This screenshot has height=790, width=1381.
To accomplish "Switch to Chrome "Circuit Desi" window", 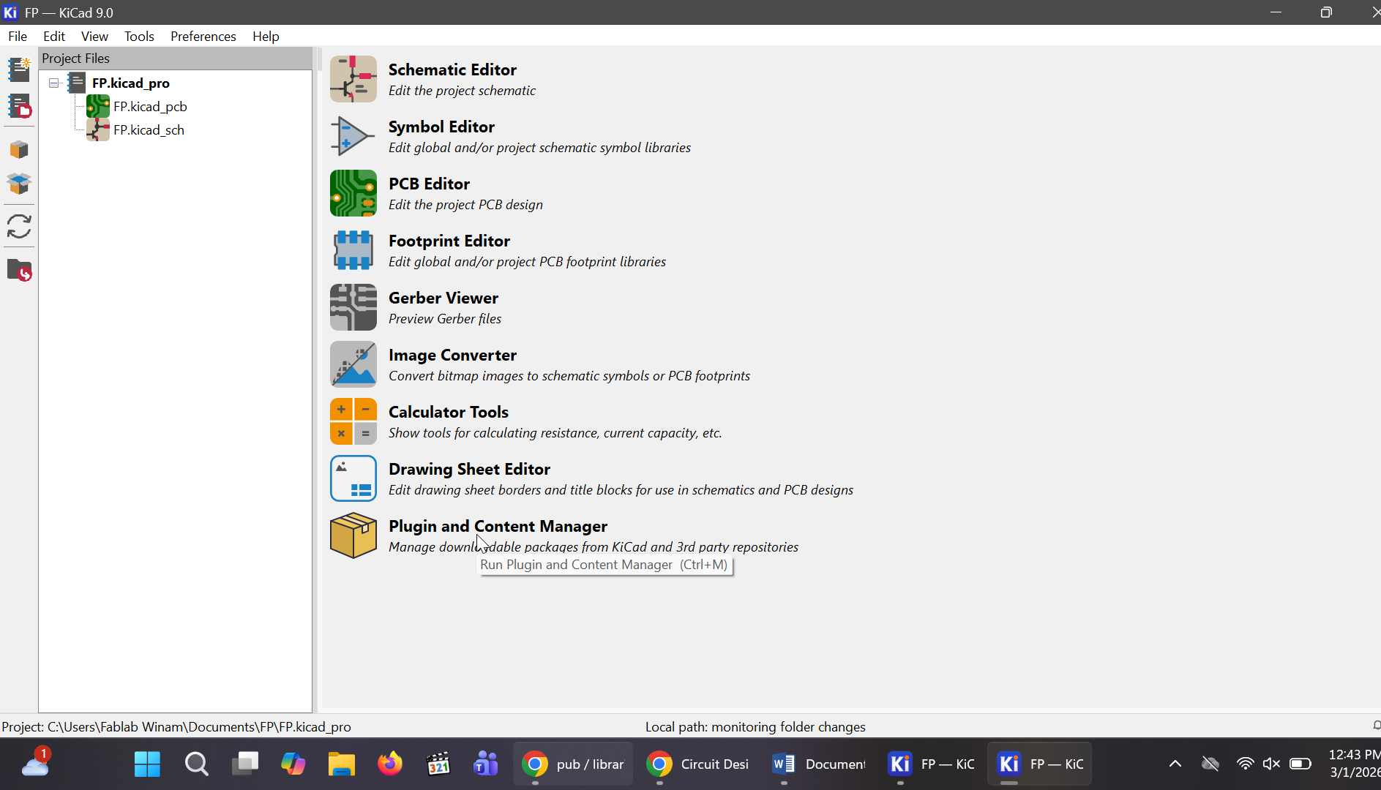I will 697,764.
